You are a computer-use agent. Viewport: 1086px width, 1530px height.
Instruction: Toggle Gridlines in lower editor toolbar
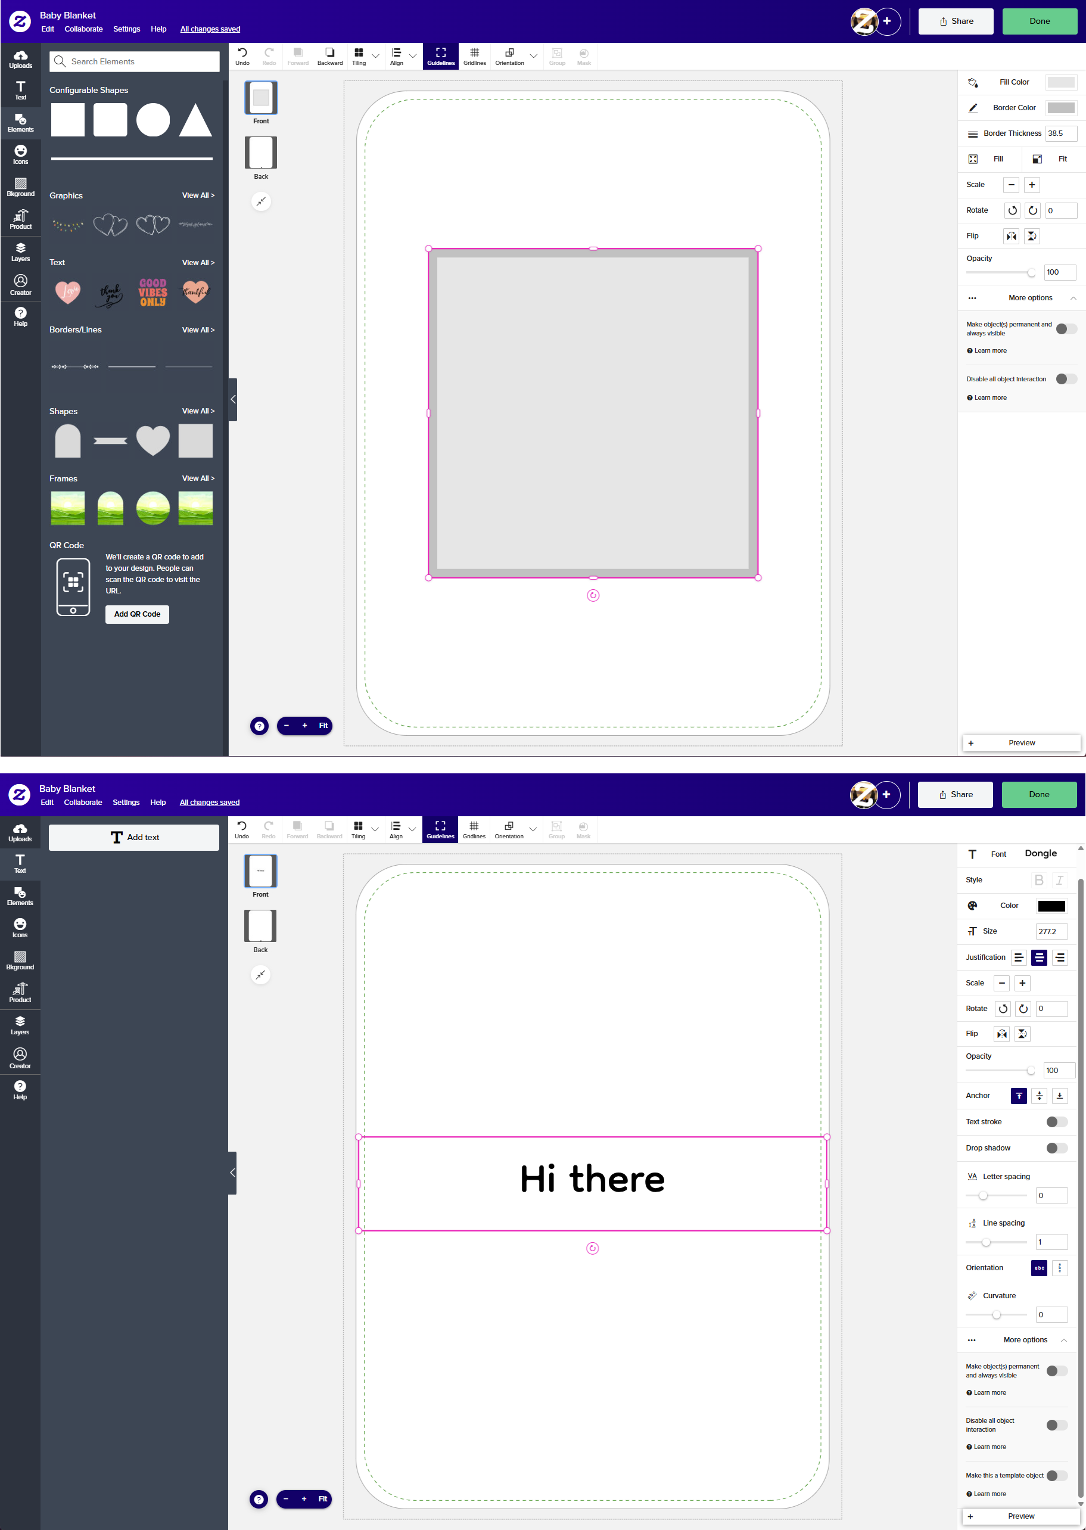[474, 829]
